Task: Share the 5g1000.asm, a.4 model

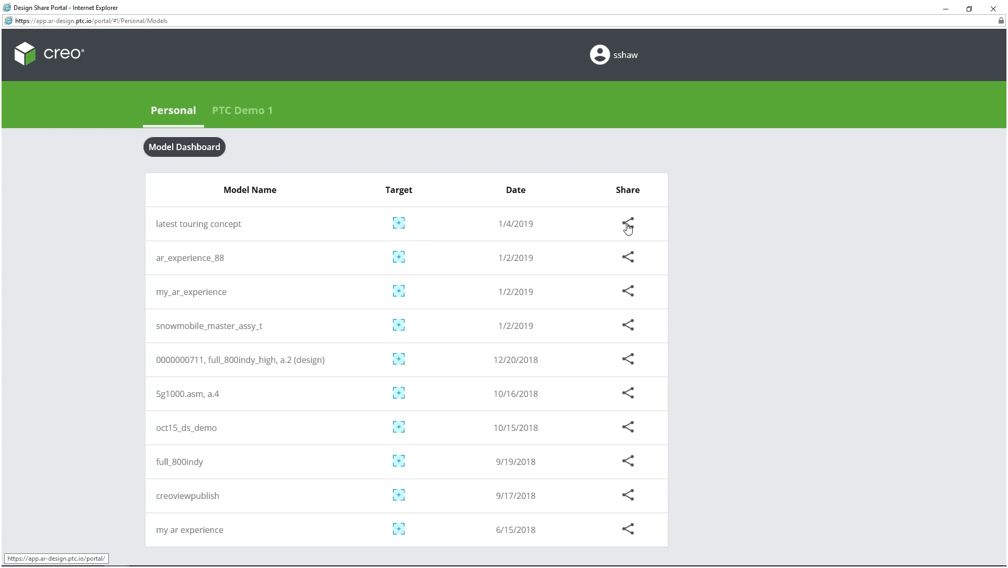Action: 628,393
